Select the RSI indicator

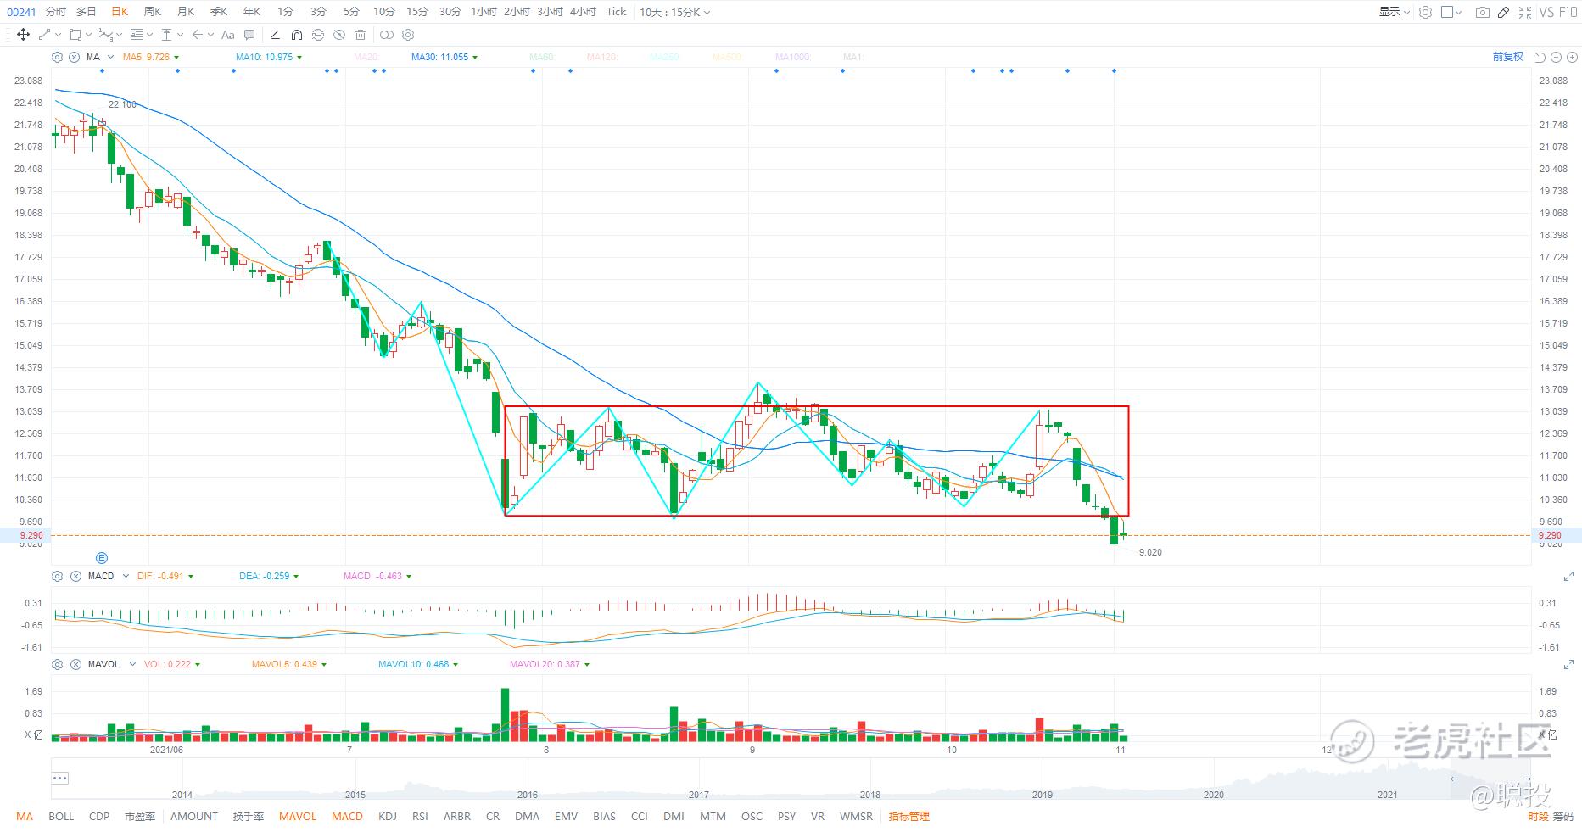click(x=420, y=817)
